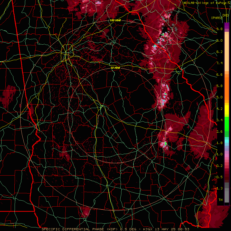Select the 3.4 value on the color scale
This screenshot has width=231, height=231.
coord(219,120)
